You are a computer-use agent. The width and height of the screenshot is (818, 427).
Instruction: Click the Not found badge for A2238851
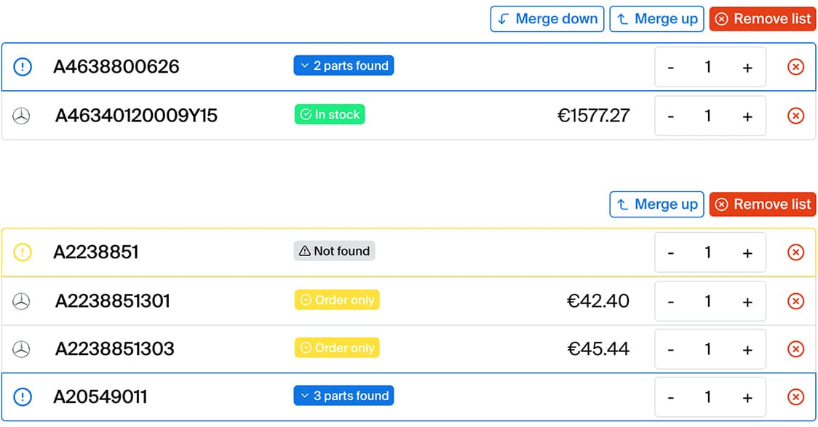tap(334, 251)
